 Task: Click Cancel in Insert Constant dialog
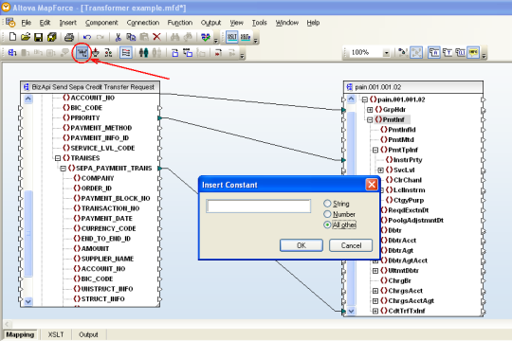point(351,245)
